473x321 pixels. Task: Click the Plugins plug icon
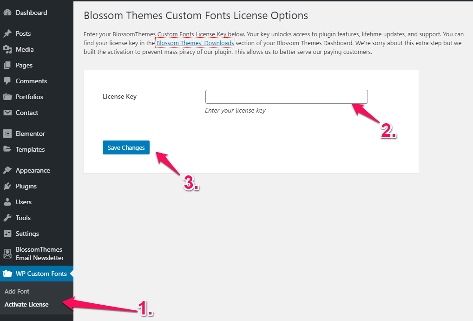tap(7, 186)
